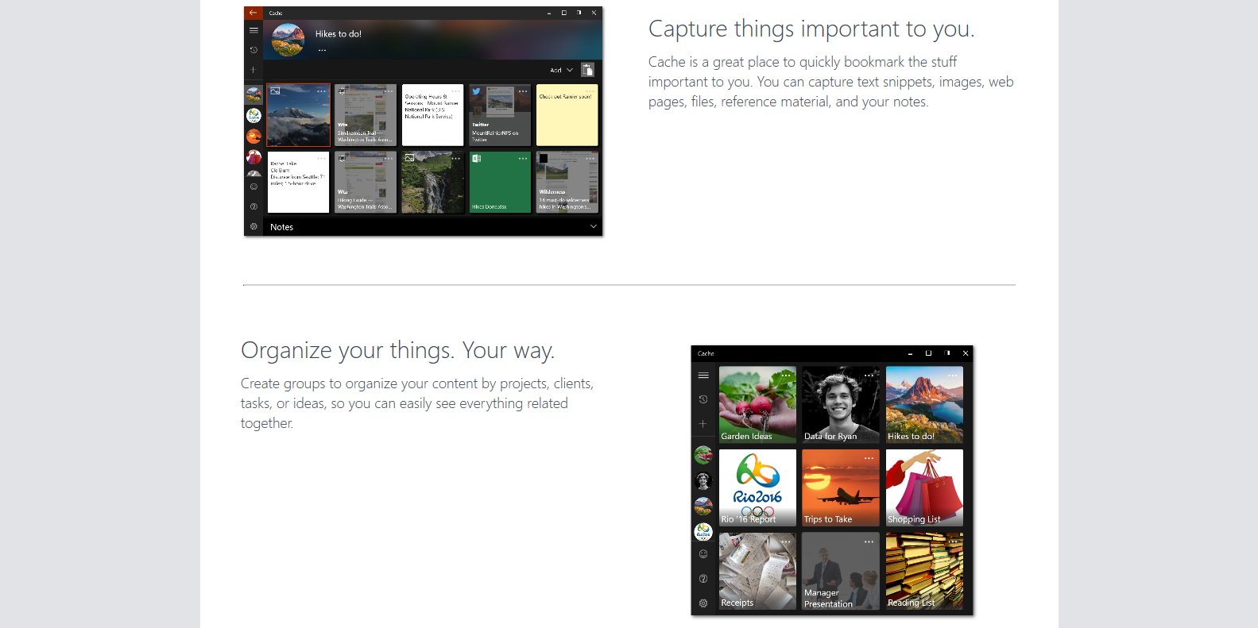Open the Add dropdown in Hikes window
1258x628 pixels.
coord(561,70)
